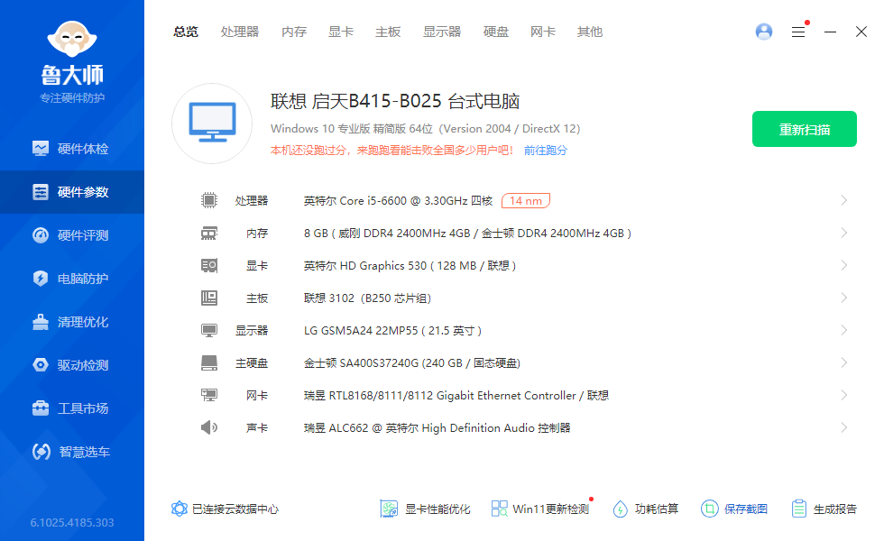The image size is (884, 541).
Task: Expand the 主板 row chevron
Action: [x=844, y=298]
